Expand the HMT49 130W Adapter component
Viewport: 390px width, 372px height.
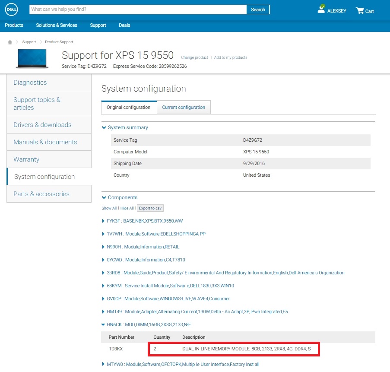pyautogui.click(x=195, y=312)
